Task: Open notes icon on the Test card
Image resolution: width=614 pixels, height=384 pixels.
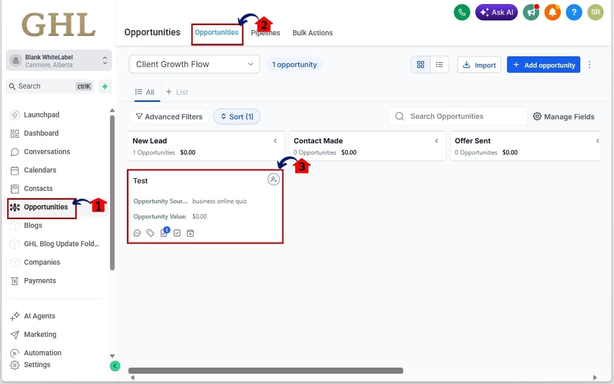Action: coord(164,233)
